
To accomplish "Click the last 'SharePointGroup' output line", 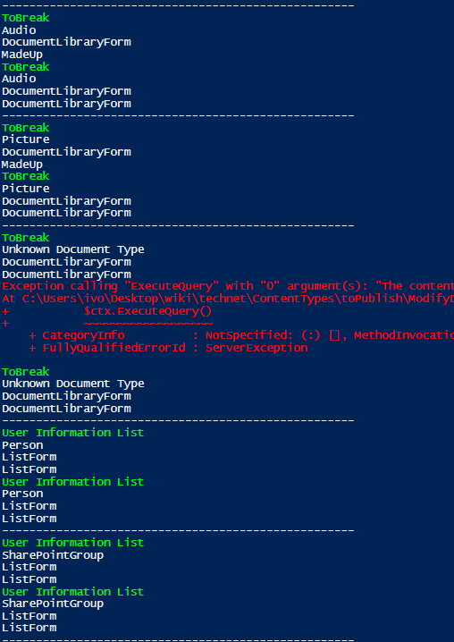I will tap(53, 604).
